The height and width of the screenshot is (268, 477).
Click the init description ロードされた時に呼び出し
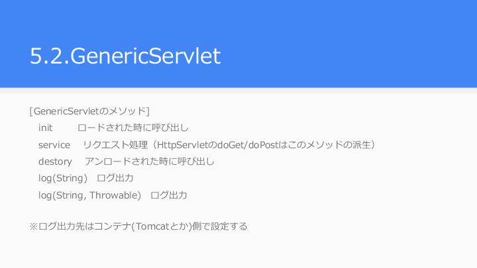133,128
